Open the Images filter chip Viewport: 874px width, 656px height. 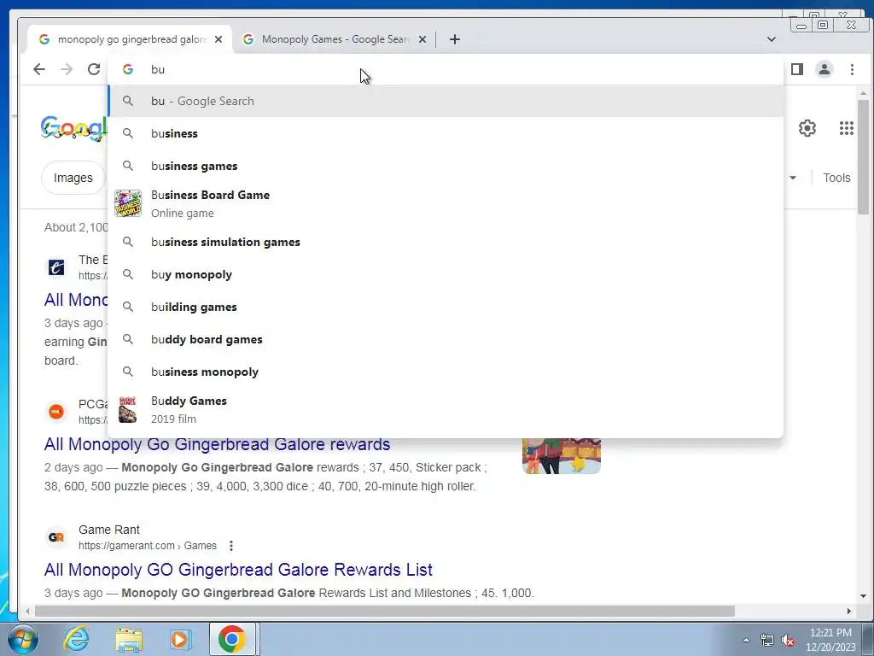pyautogui.click(x=73, y=178)
